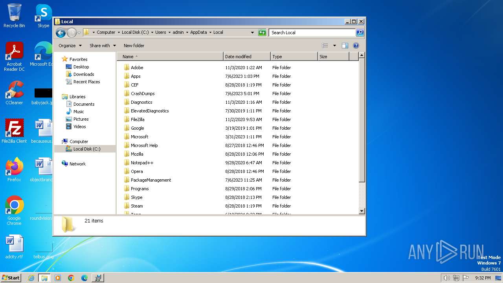Select AppData in the address breadcrumb

(198, 33)
